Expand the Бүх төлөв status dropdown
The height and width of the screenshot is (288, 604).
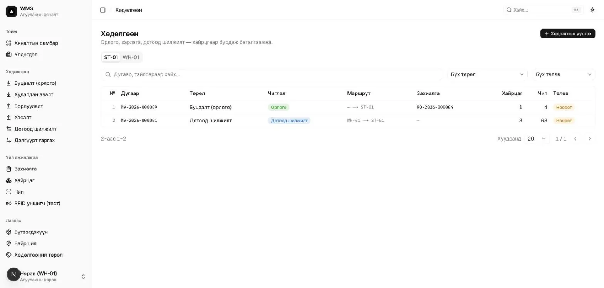pos(564,74)
